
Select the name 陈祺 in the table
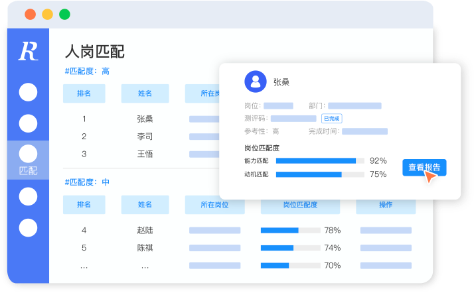tap(145, 248)
